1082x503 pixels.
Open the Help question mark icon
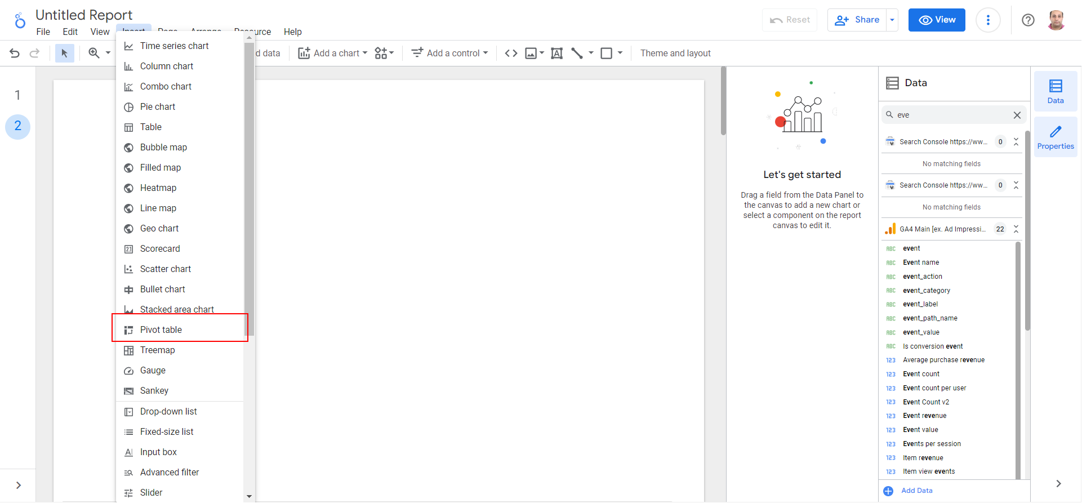click(1028, 20)
